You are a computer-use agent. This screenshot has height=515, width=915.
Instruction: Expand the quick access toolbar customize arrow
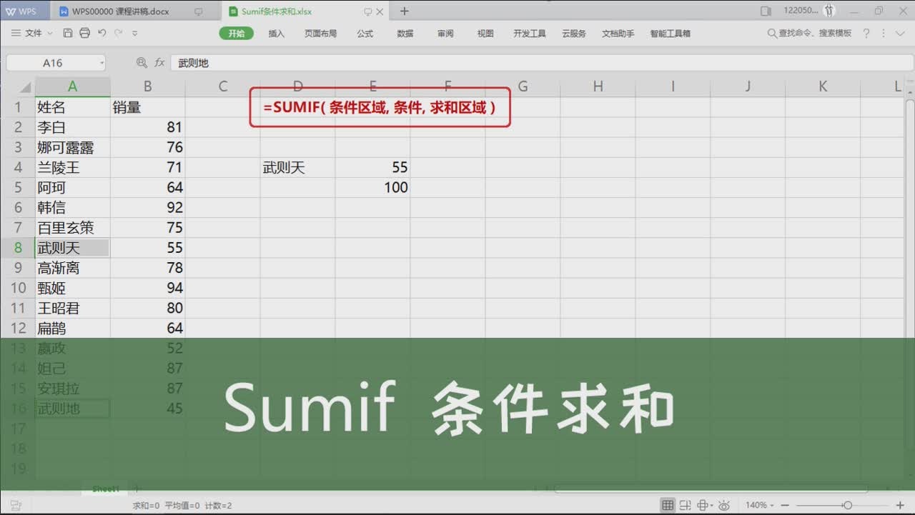(135, 34)
